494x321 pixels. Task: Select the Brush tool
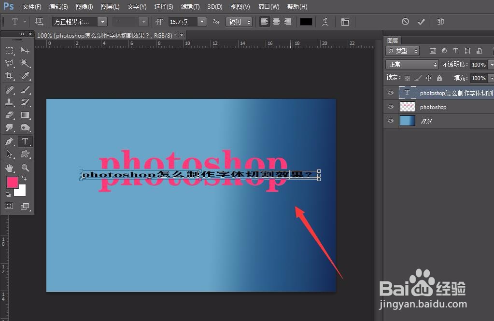(25, 90)
